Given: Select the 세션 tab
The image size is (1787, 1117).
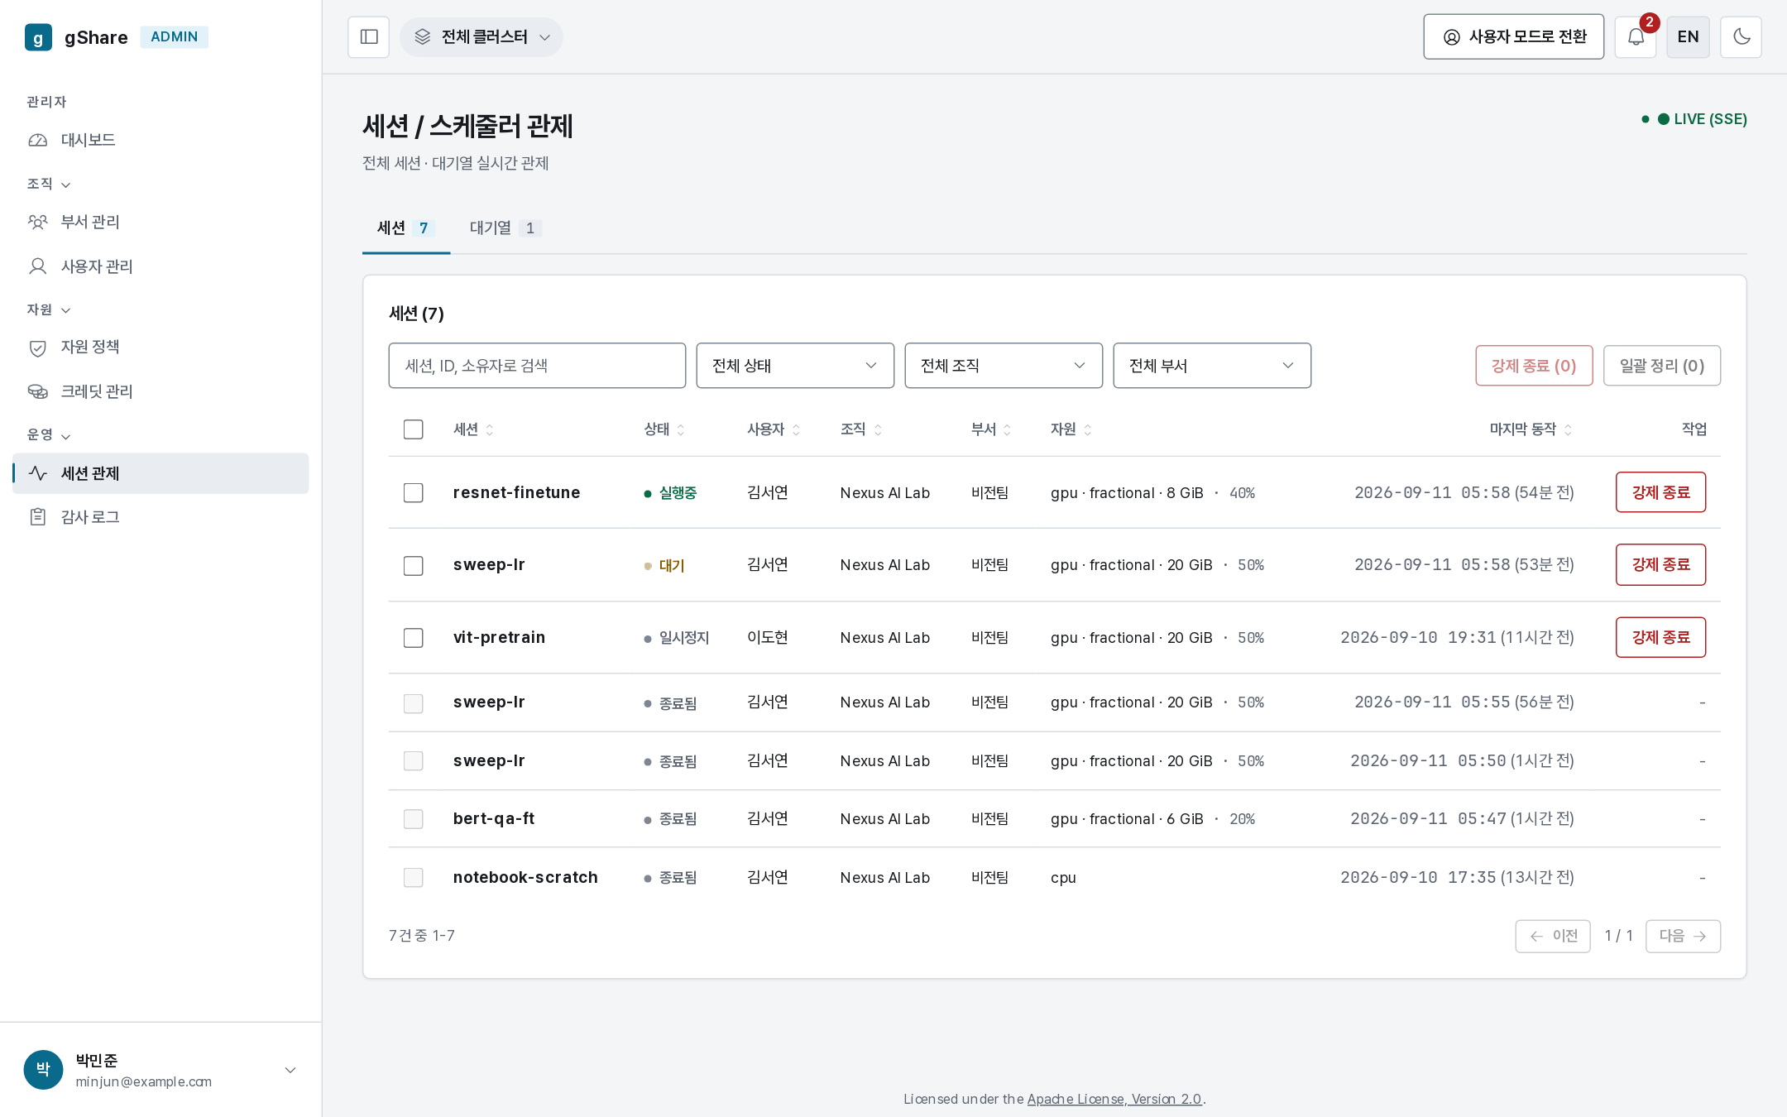Looking at the screenshot, I should [406, 228].
